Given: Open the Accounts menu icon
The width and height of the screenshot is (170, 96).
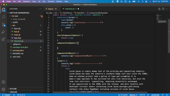Looking at the screenshot, I should [x=3, y=82].
